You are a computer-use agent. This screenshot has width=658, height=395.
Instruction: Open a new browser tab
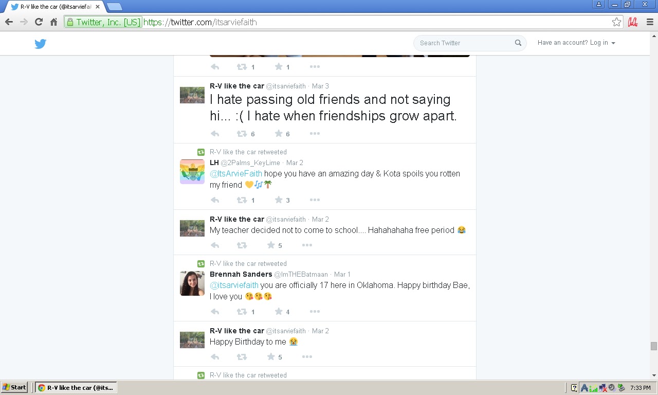[115, 7]
